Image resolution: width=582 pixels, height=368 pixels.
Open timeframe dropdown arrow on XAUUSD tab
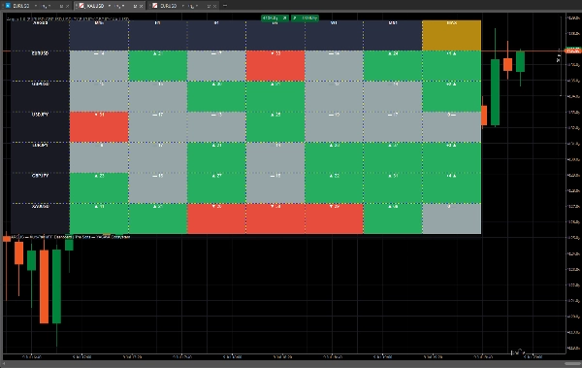[123, 6]
